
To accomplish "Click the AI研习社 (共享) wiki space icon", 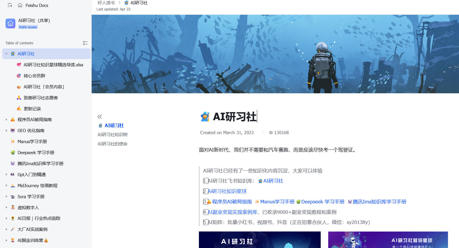I will pos(10,23).
